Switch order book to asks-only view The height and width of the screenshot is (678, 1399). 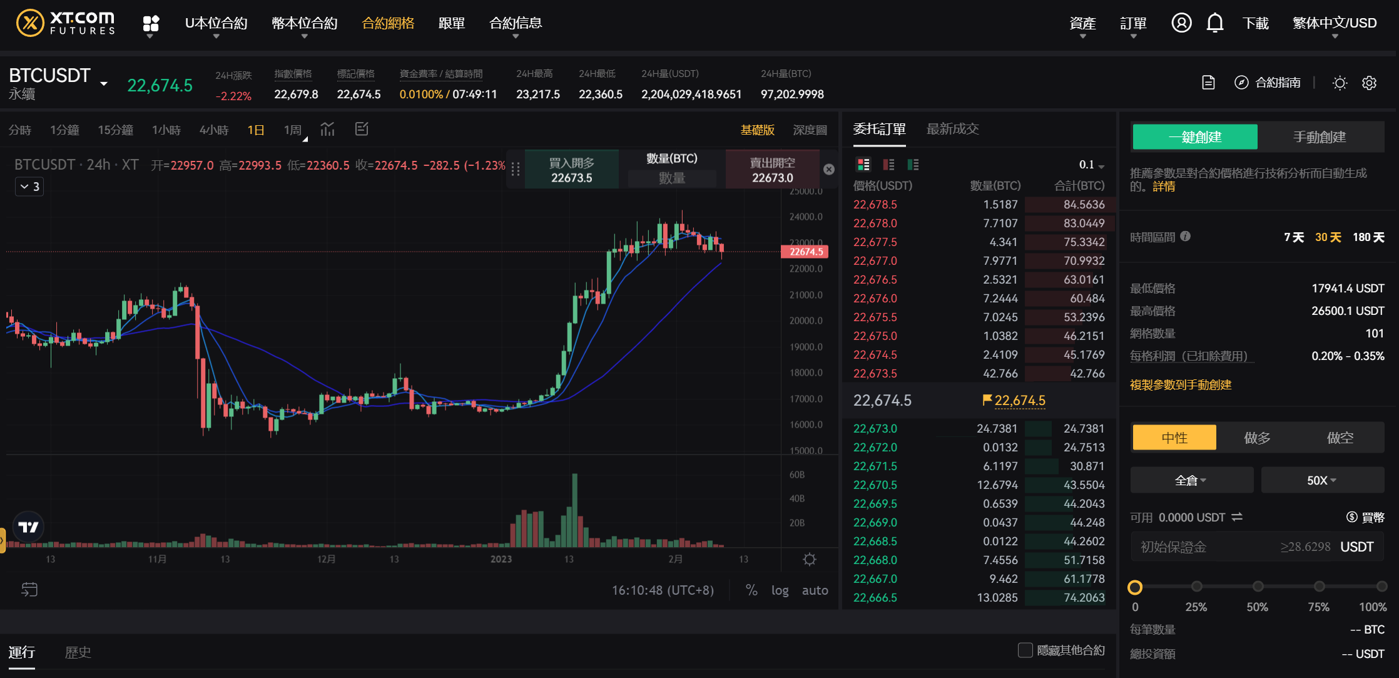pyautogui.click(x=888, y=165)
